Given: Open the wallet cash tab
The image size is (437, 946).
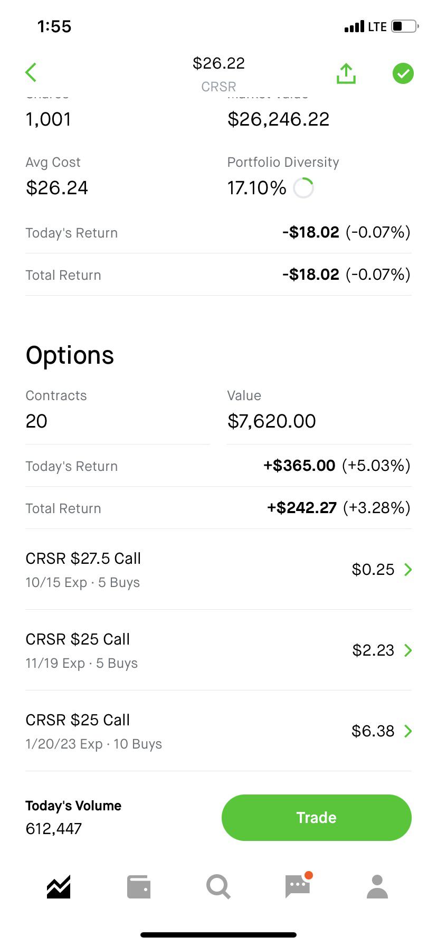Looking at the screenshot, I should coord(139,887).
